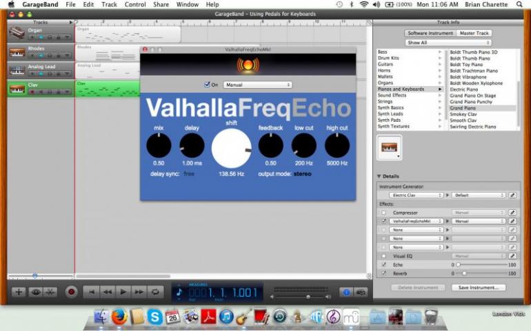Open the instrument icon picker menu
This screenshot has height=331, width=531.
390,147
